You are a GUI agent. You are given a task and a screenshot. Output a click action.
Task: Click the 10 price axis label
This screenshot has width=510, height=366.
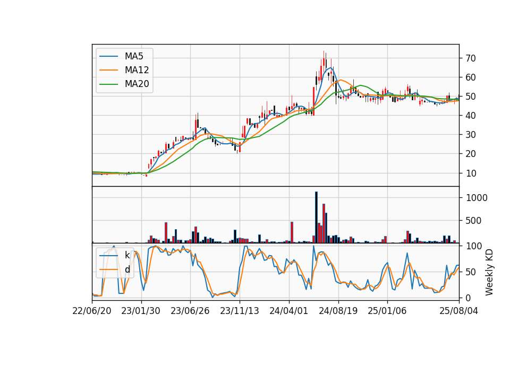(x=471, y=173)
